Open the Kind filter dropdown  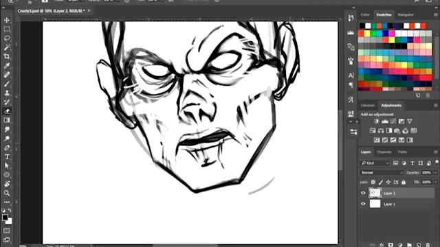click(375, 163)
